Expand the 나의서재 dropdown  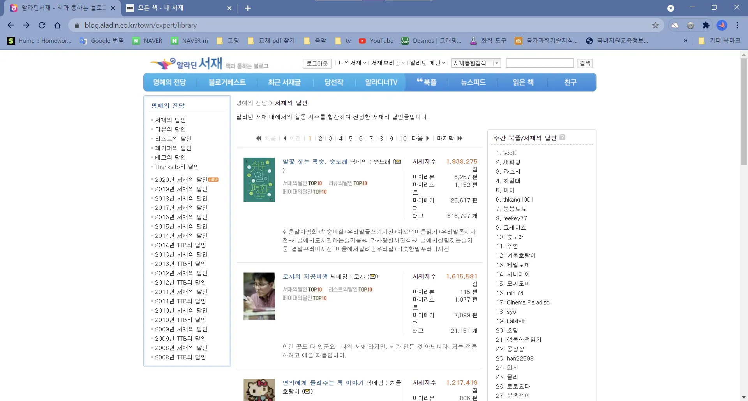[x=352, y=63]
